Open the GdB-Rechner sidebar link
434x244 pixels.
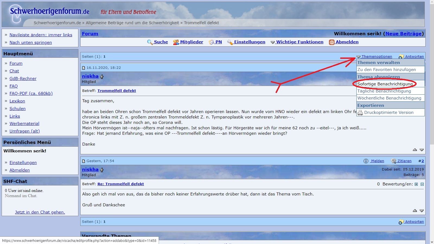pyautogui.click(x=23, y=79)
